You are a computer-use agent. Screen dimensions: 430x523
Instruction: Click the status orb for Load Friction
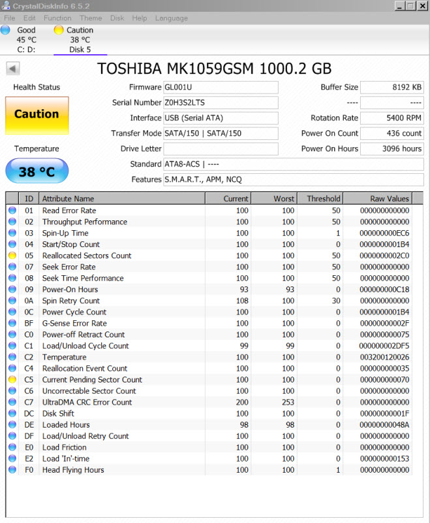(x=12, y=447)
